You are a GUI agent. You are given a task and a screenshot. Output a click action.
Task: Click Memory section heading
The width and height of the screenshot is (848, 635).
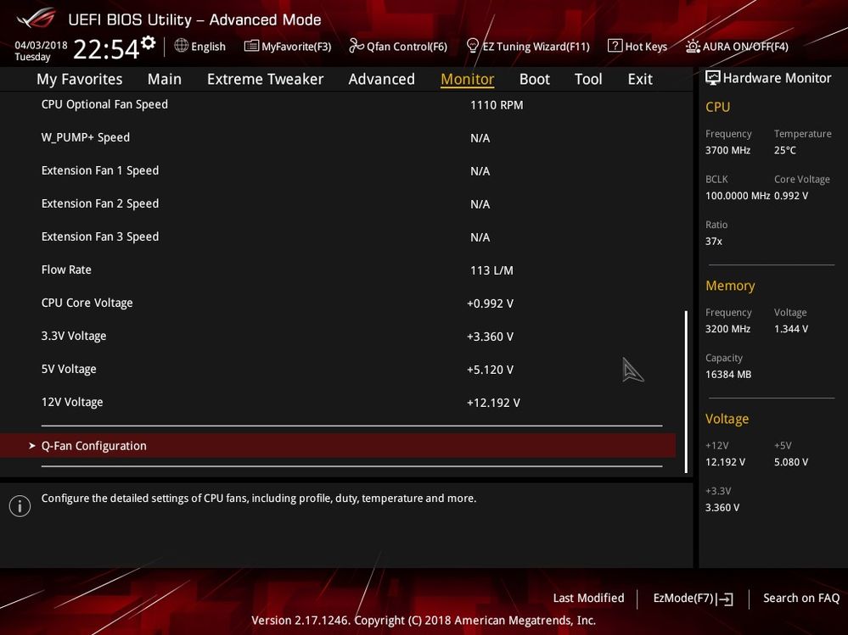click(x=730, y=286)
